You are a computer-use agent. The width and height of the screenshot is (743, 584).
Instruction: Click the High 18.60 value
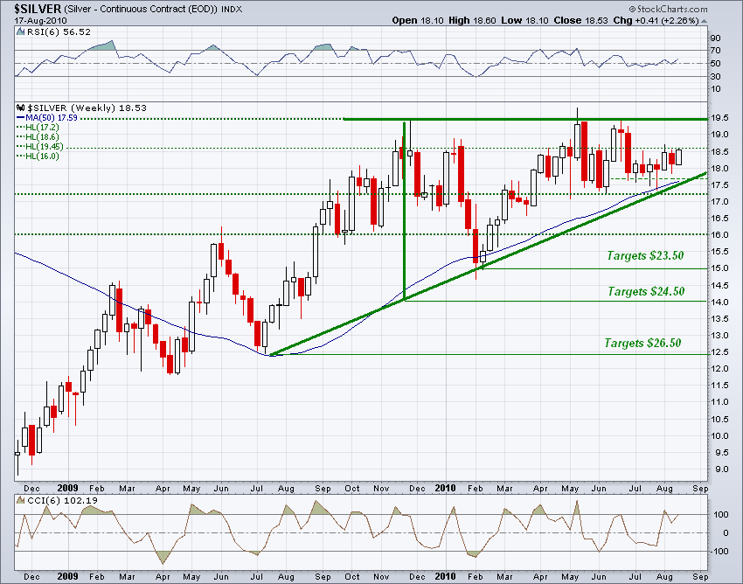(472, 20)
